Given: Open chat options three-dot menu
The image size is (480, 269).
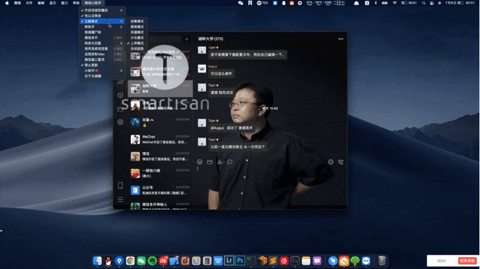Looking at the screenshot, I should click(x=341, y=39).
